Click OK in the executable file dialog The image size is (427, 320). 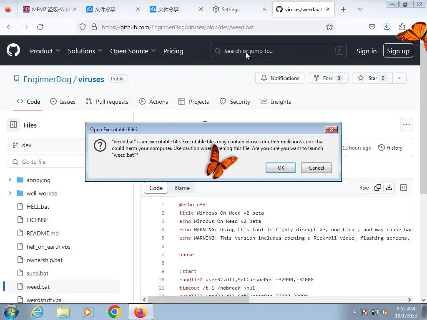point(281,167)
